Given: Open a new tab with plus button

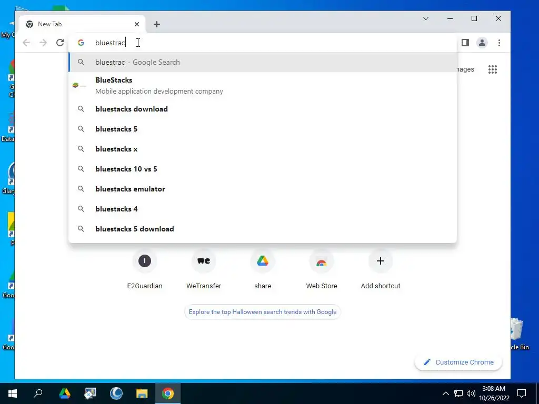Looking at the screenshot, I should [157, 24].
